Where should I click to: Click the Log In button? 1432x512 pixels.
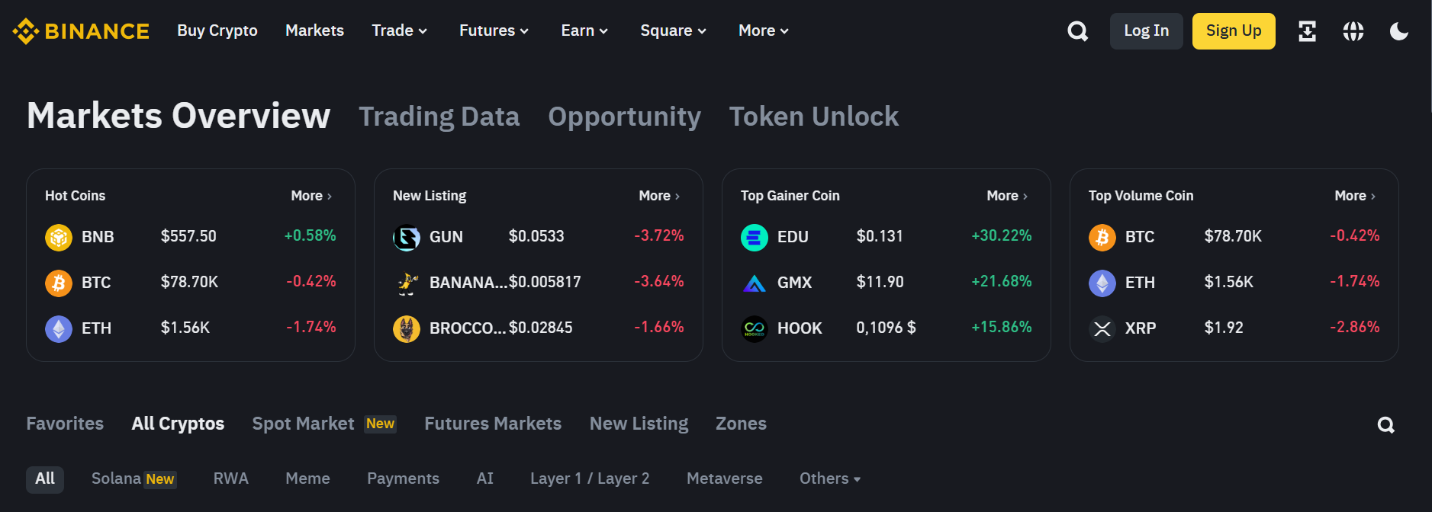pyautogui.click(x=1146, y=31)
